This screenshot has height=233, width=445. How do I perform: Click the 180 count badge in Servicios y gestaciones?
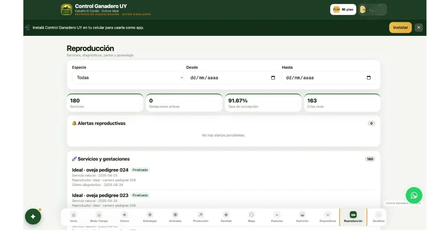(x=370, y=159)
